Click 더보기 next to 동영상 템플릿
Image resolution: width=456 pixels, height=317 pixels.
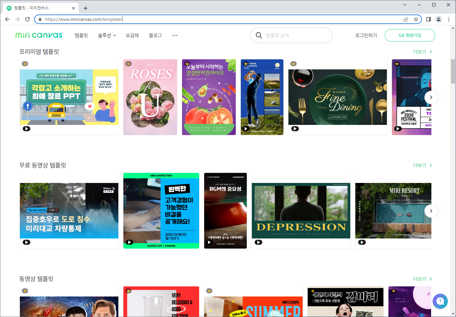pos(423,279)
